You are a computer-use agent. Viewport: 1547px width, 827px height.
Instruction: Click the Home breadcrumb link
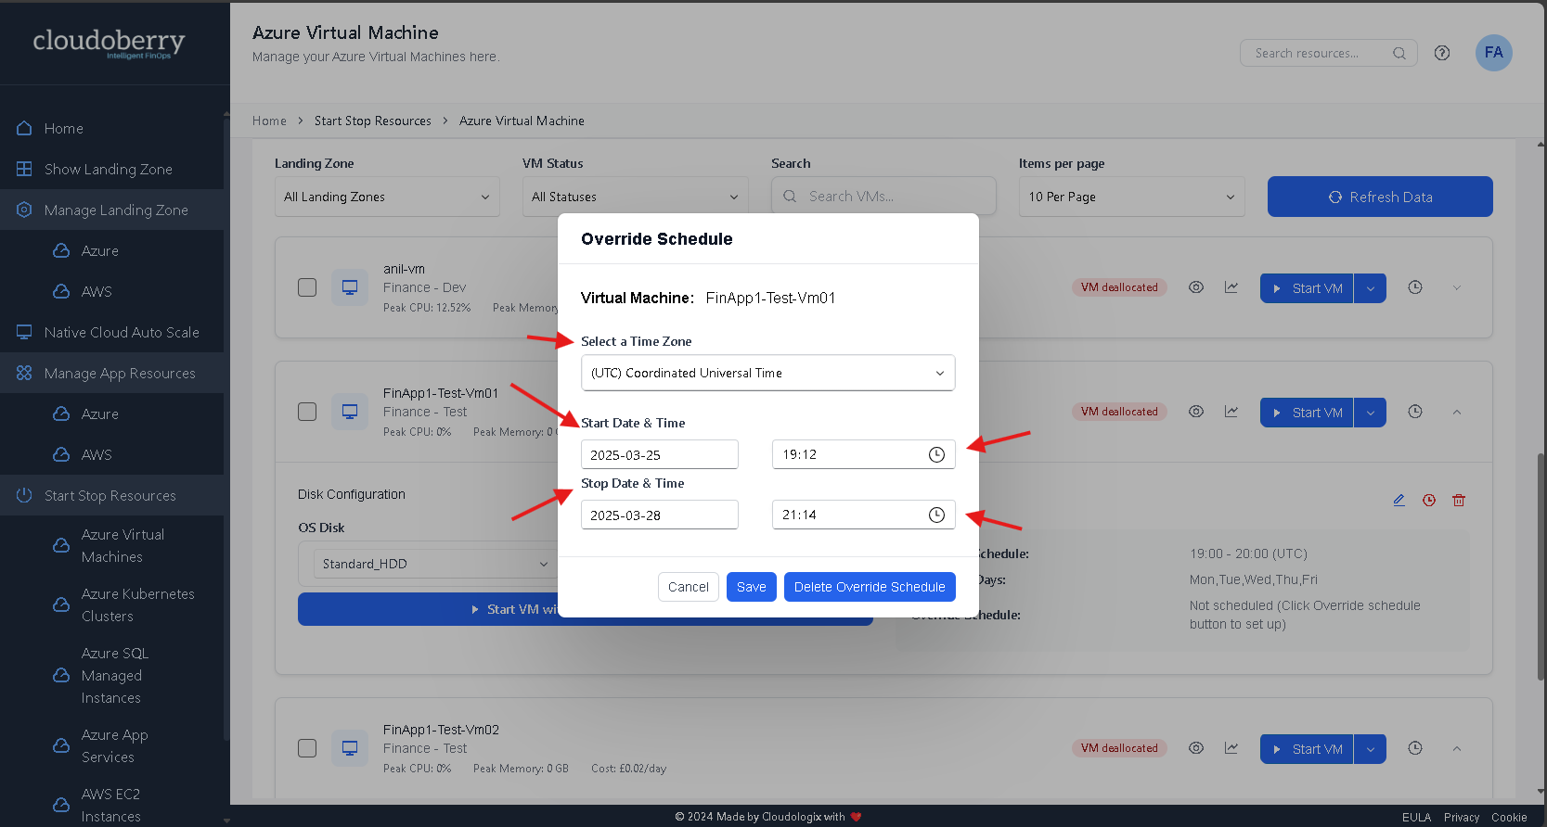269,121
